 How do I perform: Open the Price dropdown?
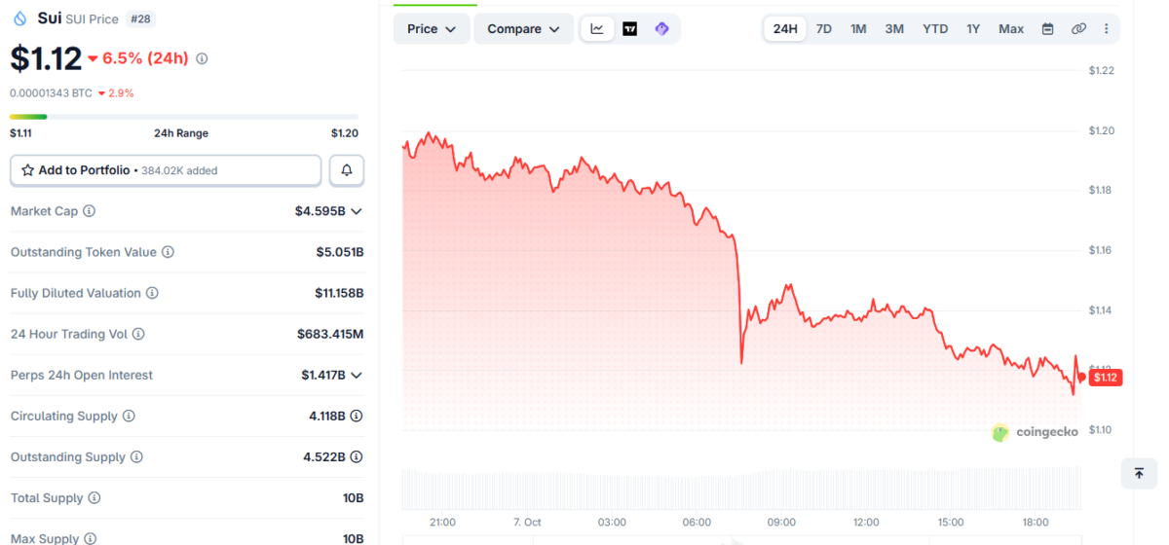tap(432, 29)
